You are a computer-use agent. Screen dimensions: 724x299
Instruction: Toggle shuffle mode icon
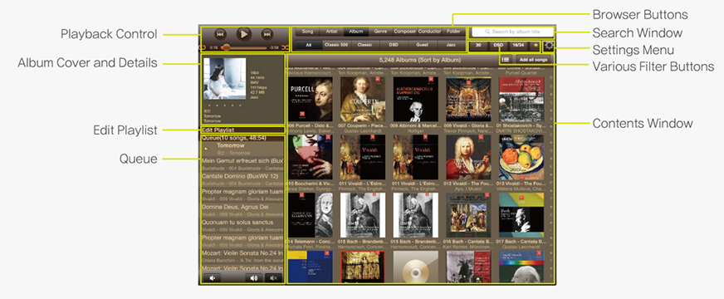(285, 47)
